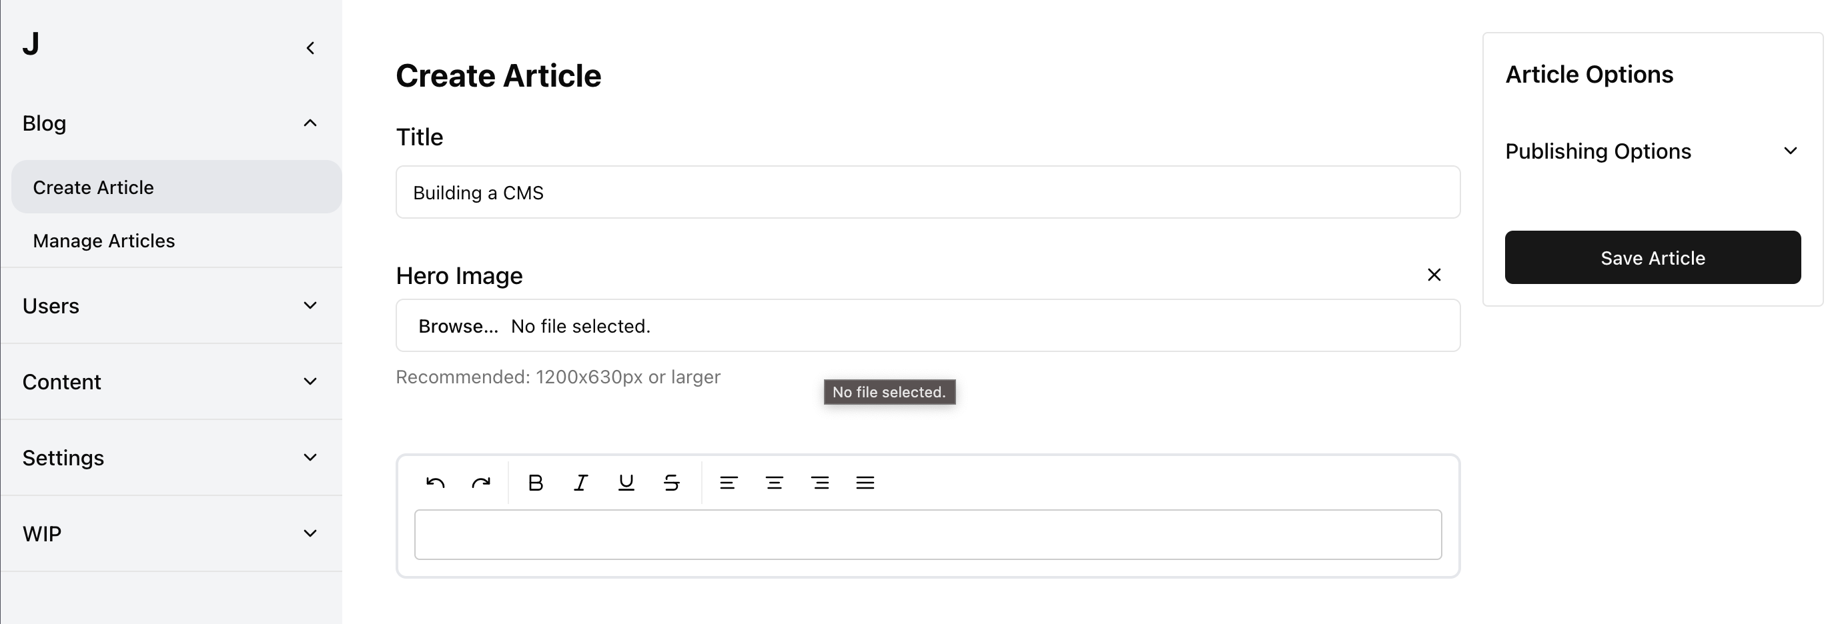Viewport: 1840px width, 624px height.
Task: Toggle bold text formatting
Action: click(x=535, y=483)
